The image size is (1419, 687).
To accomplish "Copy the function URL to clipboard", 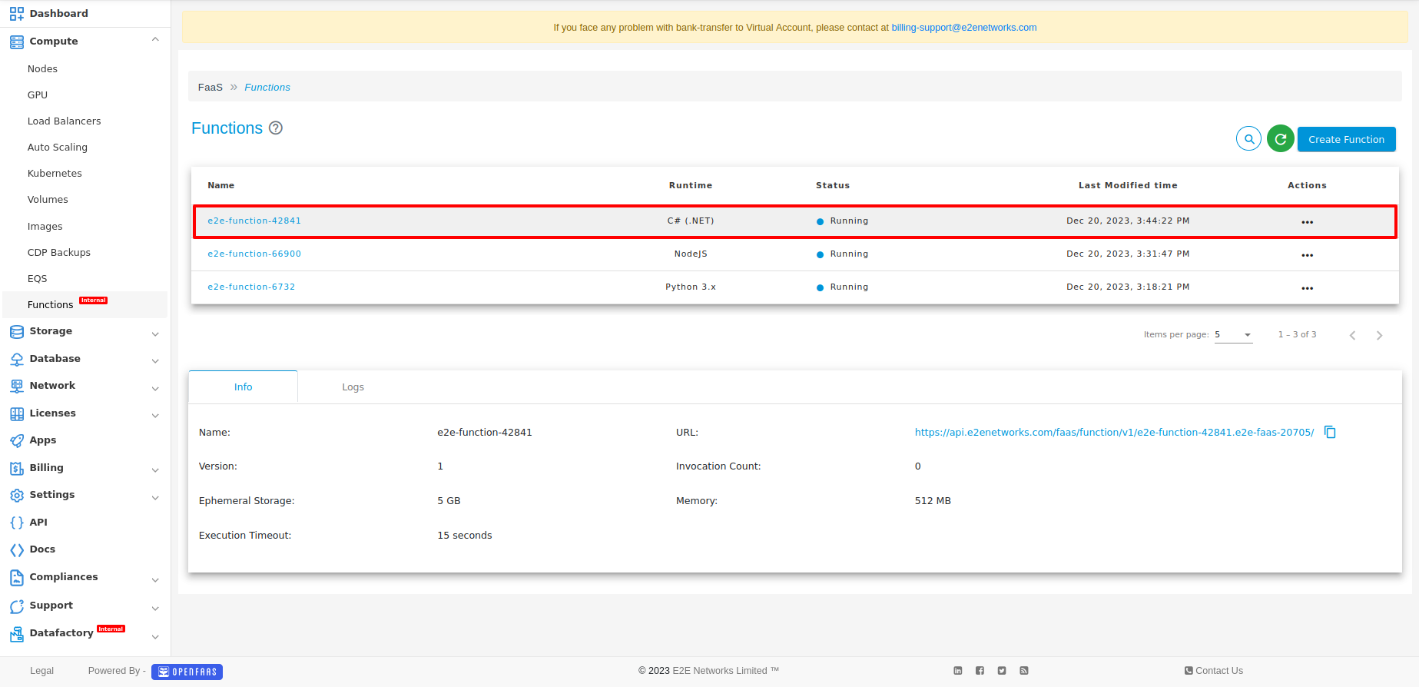I will [1330, 433].
